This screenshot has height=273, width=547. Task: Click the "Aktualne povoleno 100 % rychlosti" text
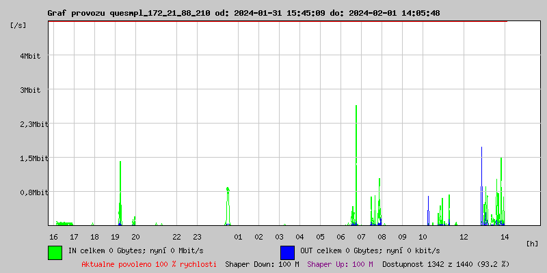(149, 263)
